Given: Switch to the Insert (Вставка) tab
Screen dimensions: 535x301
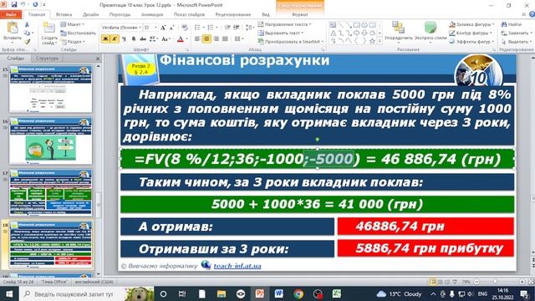Looking at the screenshot, I should tap(64, 14).
